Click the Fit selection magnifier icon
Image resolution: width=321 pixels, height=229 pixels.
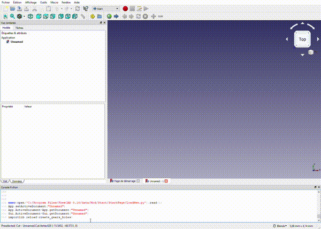(x=12, y=17)
